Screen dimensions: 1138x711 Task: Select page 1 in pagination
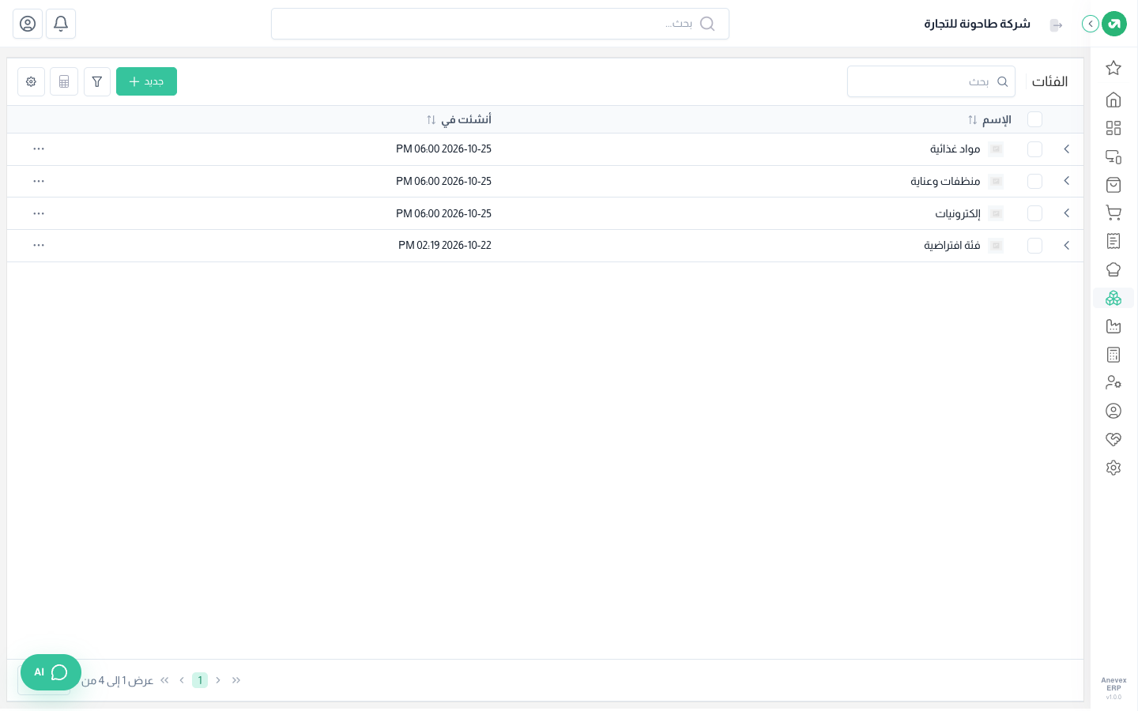click(200, 680)
